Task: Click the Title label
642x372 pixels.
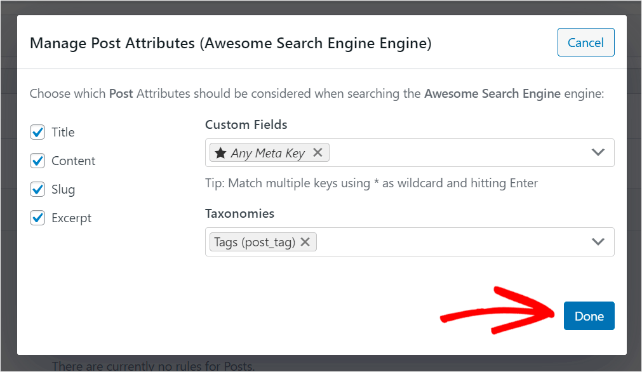Action: click(x=63, y=132)
